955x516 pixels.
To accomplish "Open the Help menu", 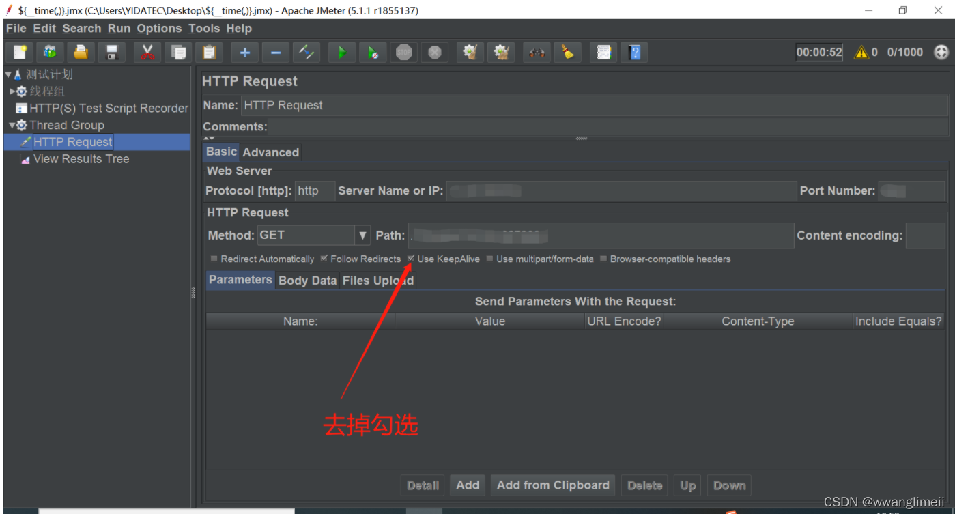I will click(x=239, y=29).
